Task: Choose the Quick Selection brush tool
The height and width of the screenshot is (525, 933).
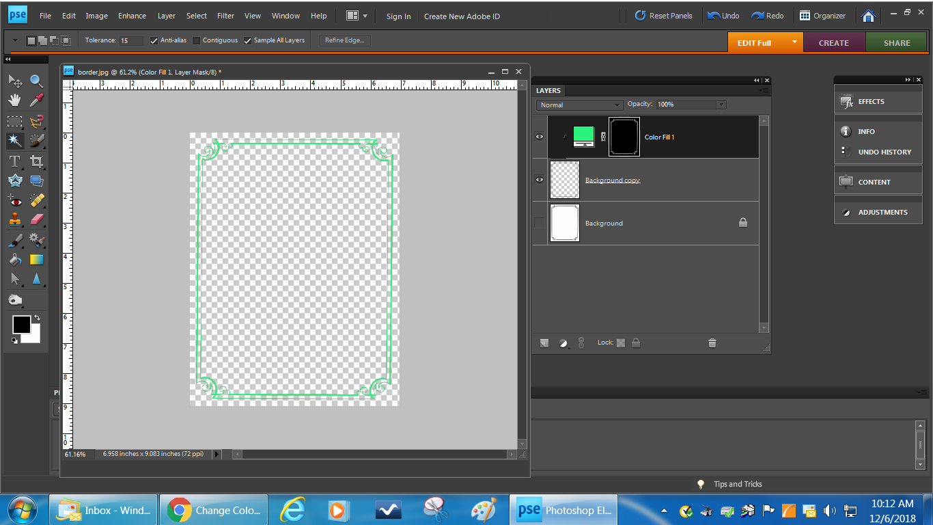Action: click(36, 141)
